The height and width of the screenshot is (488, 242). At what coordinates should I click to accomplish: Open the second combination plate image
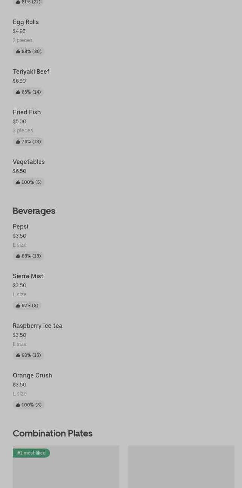point(181,467)
